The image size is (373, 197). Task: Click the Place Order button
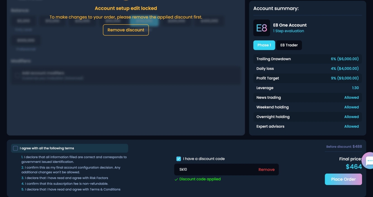pyautogui.click(x=343, y=179)
